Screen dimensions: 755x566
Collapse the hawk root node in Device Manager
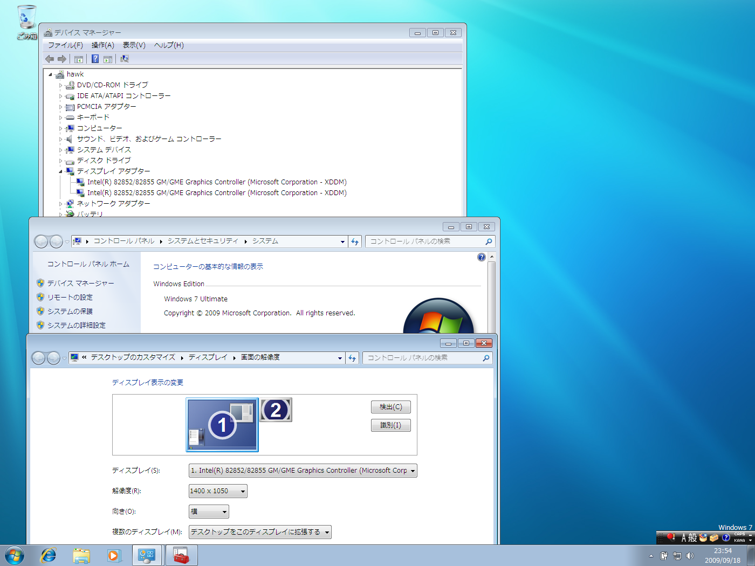[50, 74]
